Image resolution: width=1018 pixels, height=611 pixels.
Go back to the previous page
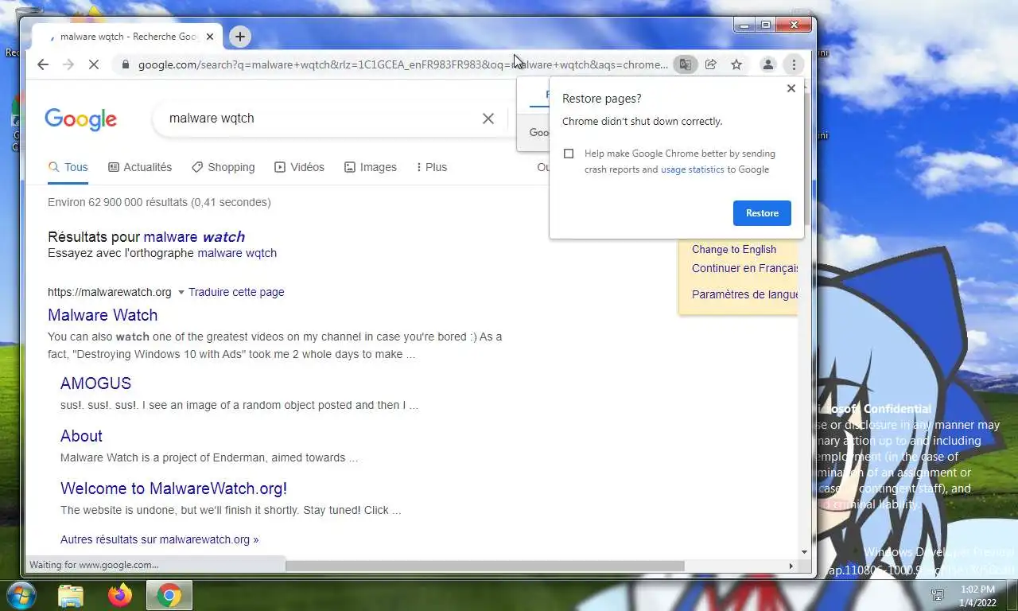coord(43,64)
